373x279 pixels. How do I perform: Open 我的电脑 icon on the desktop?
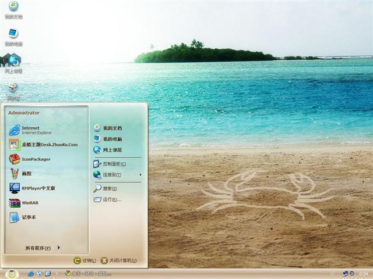click(13, 35)
